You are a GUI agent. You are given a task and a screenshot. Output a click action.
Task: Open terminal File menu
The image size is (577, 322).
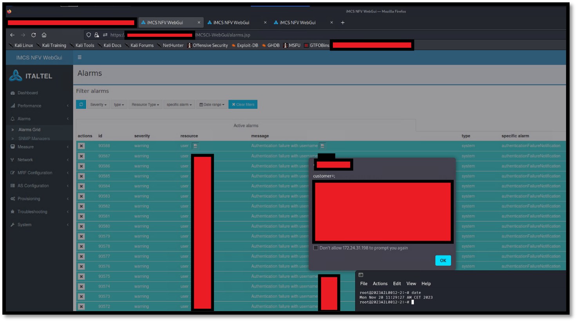(x=364, y=284)
